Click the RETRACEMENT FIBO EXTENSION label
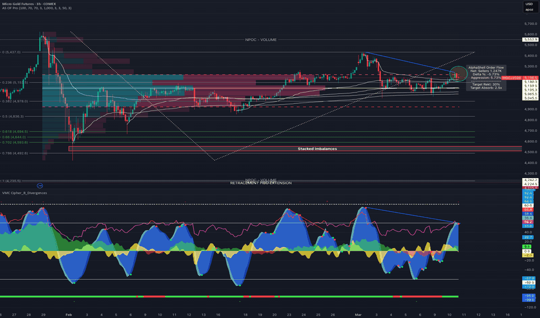 pos(261,183)
